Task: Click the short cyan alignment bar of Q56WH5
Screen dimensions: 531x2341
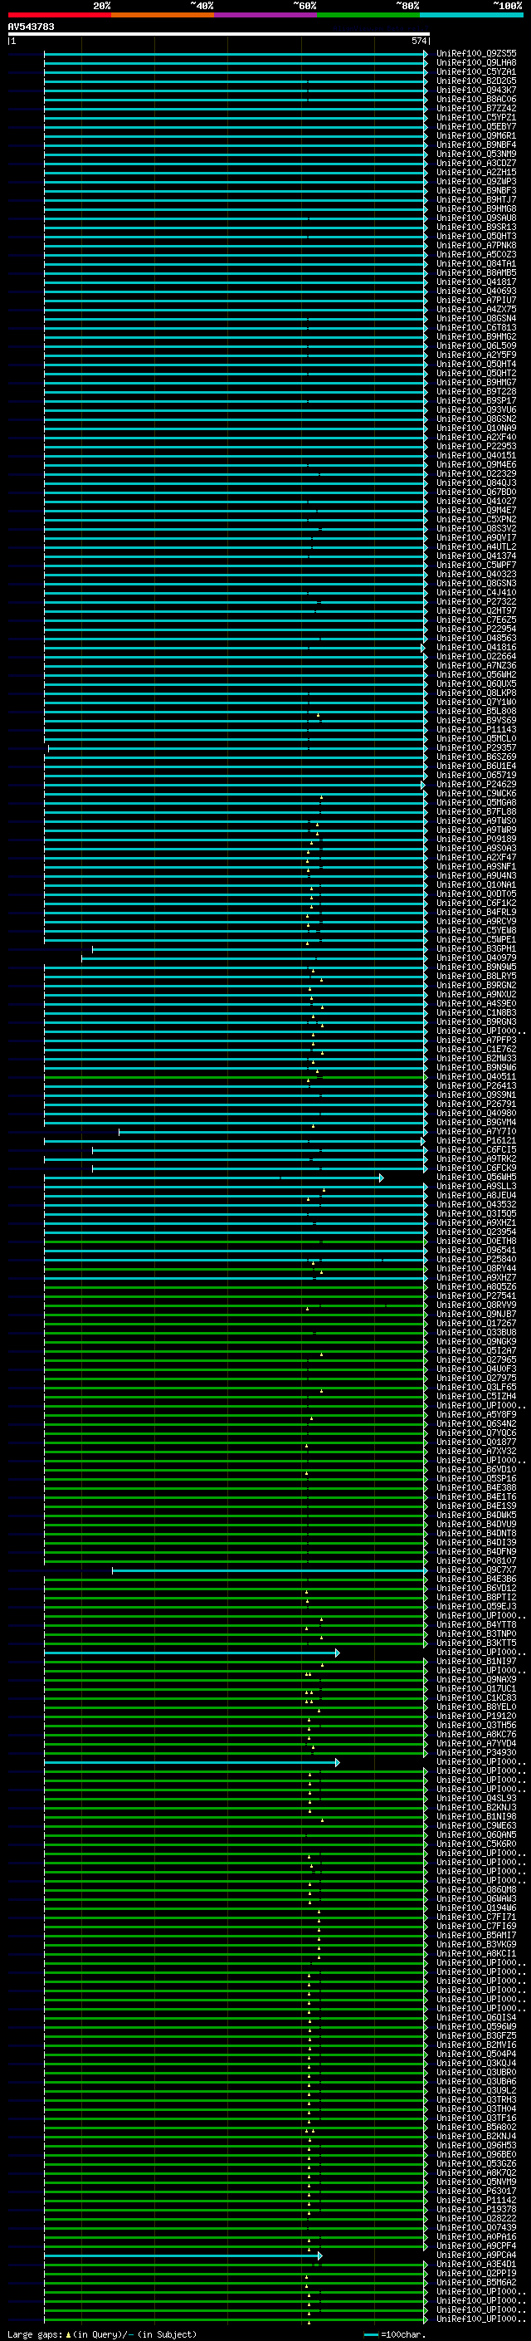Action: (214, 1178)
